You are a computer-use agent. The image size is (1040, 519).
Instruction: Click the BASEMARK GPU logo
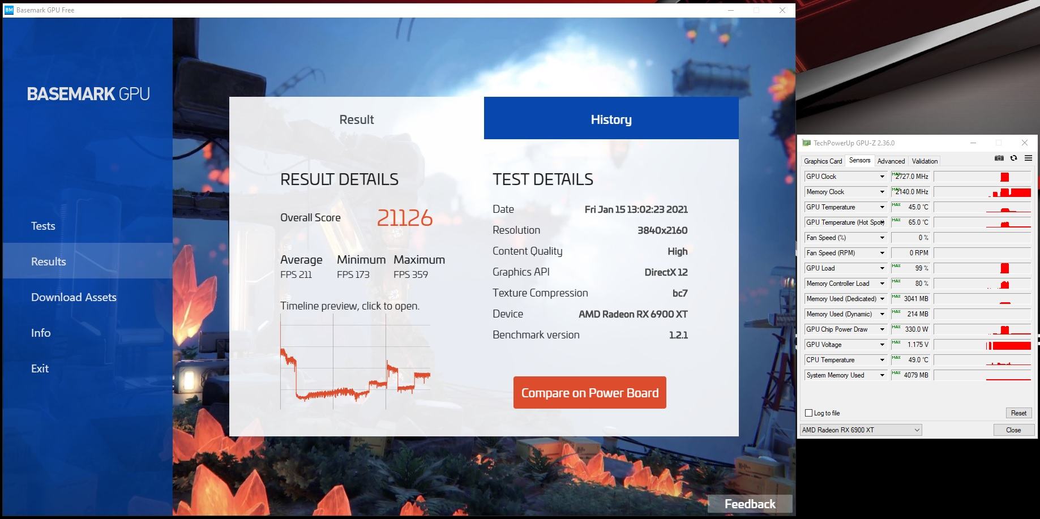(88, 94)
